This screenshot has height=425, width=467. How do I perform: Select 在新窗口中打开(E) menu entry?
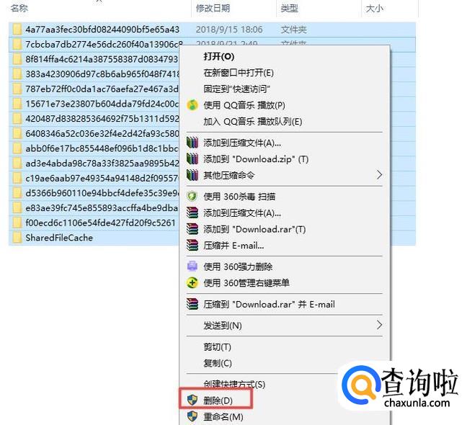click(239, 73)
